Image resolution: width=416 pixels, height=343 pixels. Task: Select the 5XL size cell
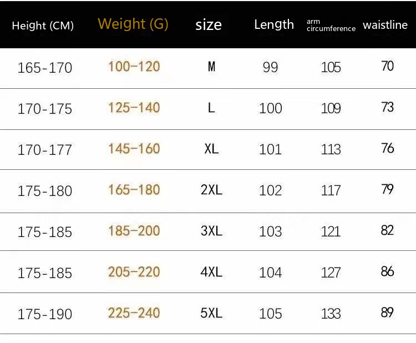pyautogui.click(x=211, y=313)
